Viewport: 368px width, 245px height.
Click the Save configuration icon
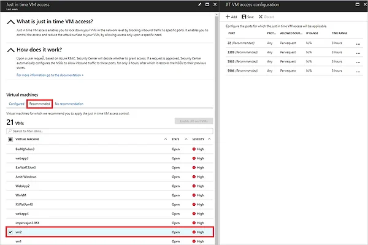coord(244,17)
